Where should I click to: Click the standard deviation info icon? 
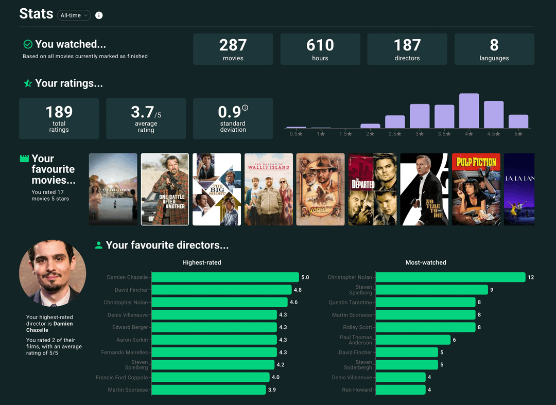pos(245,108)
